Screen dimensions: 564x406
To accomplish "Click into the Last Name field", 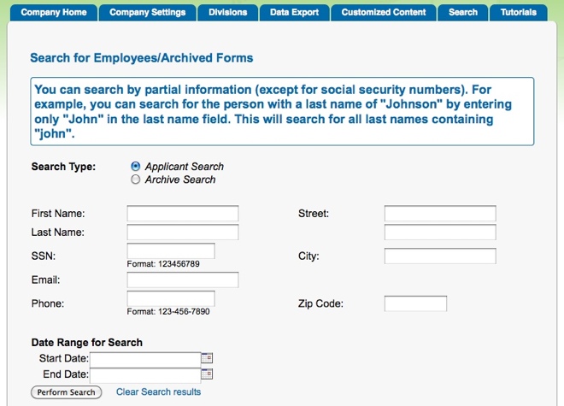I will tap(183, 232).
